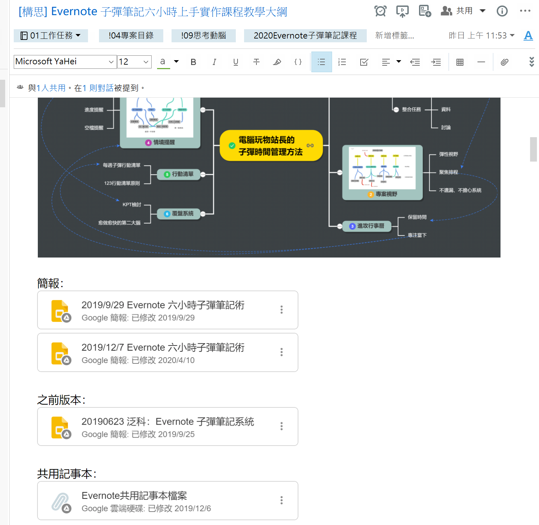The height and width of the screenshot is (525, 539).
Task: Apply underline formatting
Action: click(235, 62)
